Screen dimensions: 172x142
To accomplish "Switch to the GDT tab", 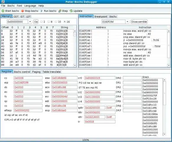I will (16, 17).
